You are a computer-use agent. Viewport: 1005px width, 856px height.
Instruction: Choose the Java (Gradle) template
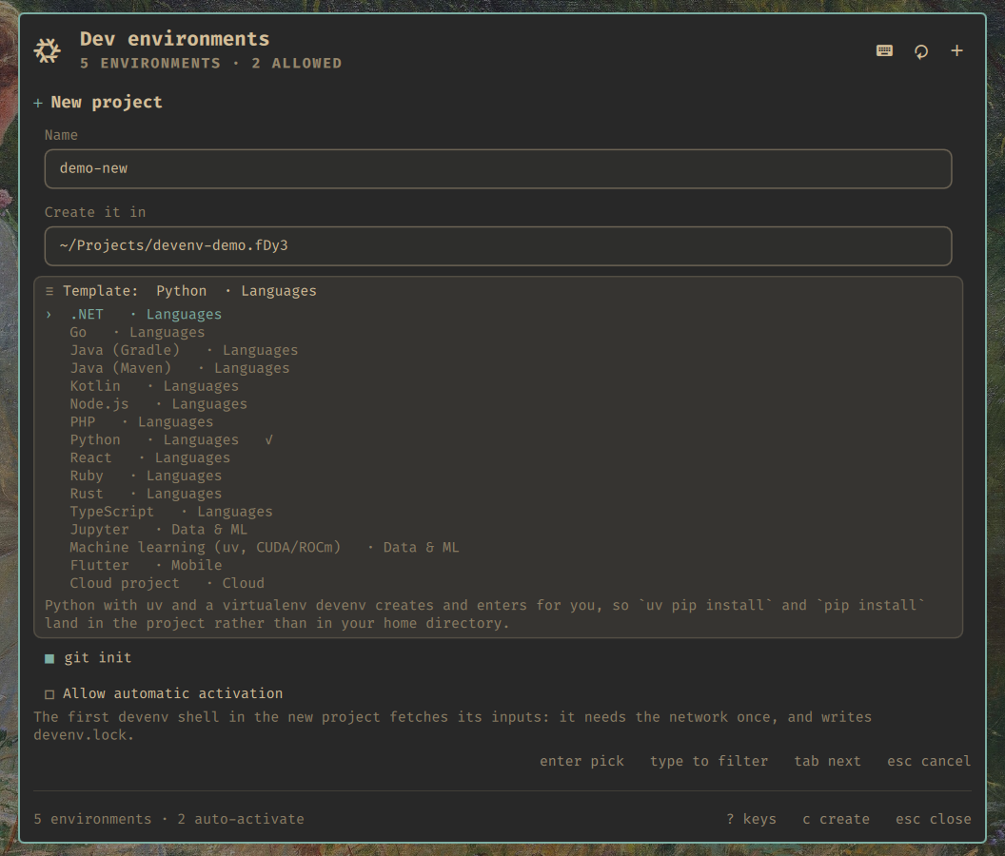pos(498,350)
